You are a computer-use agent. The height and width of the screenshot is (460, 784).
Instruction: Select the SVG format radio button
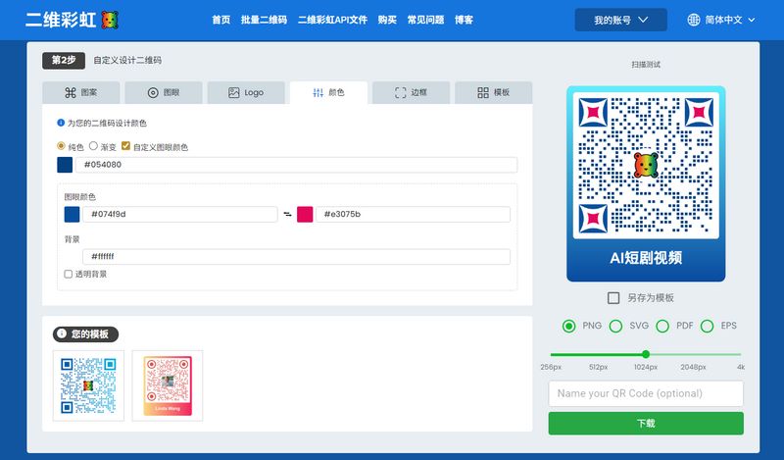point(616,326)
